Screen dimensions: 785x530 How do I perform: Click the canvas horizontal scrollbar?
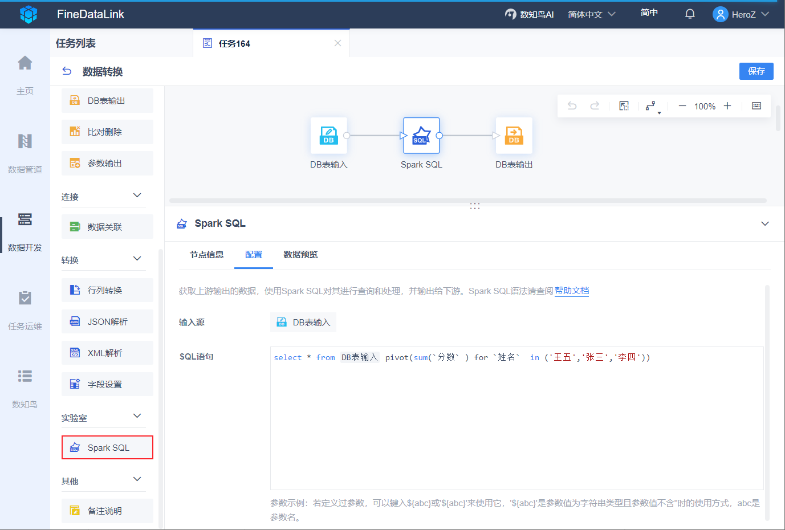[x=468, y=201]
